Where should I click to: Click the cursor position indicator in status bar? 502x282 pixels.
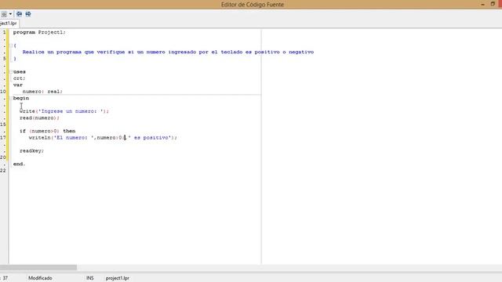[x=5, y=278]
